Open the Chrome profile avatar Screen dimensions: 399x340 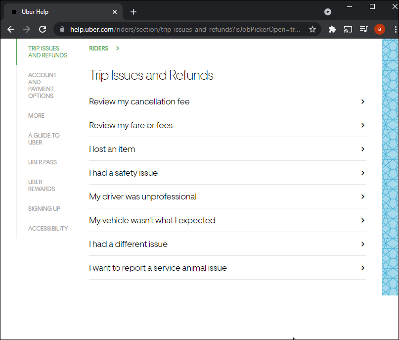(x=379, y=29)
